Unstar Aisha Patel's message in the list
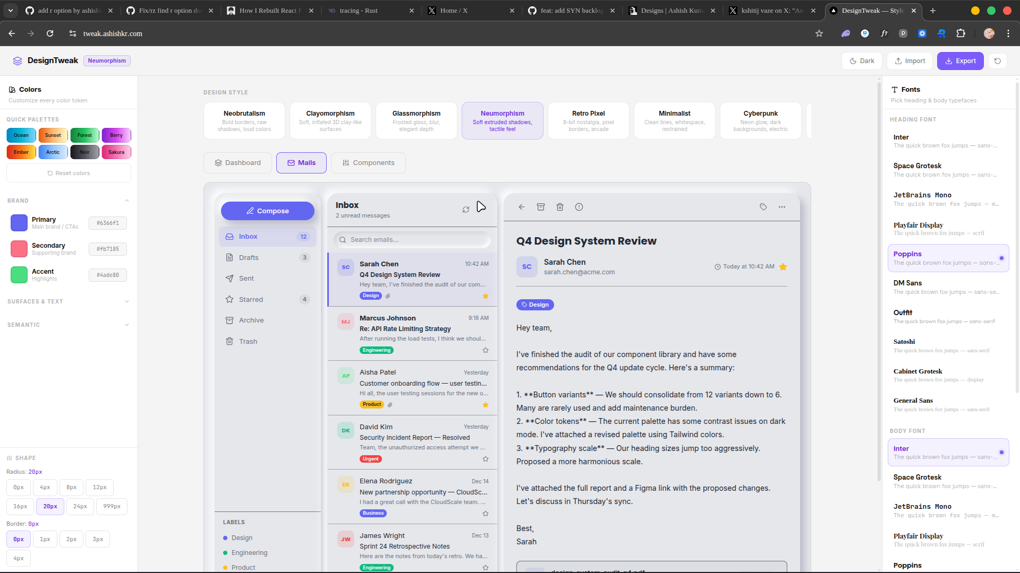 pyautogui.click(x=485, y=405)
